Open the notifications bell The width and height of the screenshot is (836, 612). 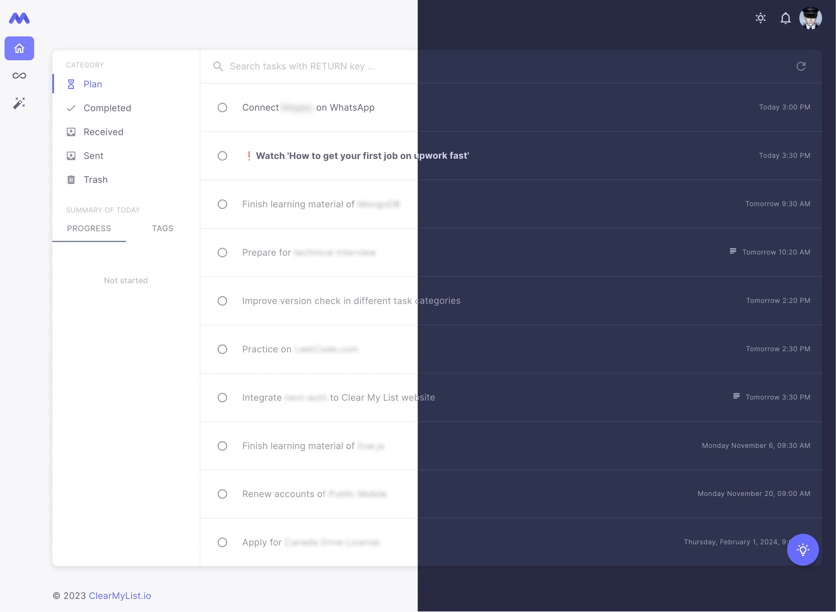point(785,18)
